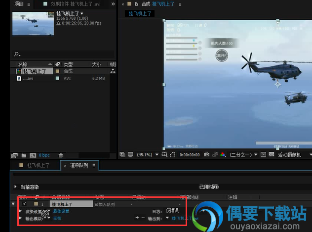Click the Always Preview This View icon
Viewport: 312px width, 232px height.
(x=122, y=154)
